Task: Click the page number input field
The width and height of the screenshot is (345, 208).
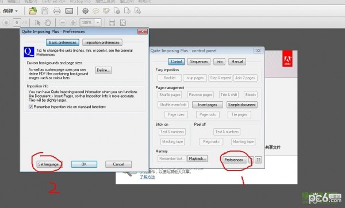Action: [17, 22]
